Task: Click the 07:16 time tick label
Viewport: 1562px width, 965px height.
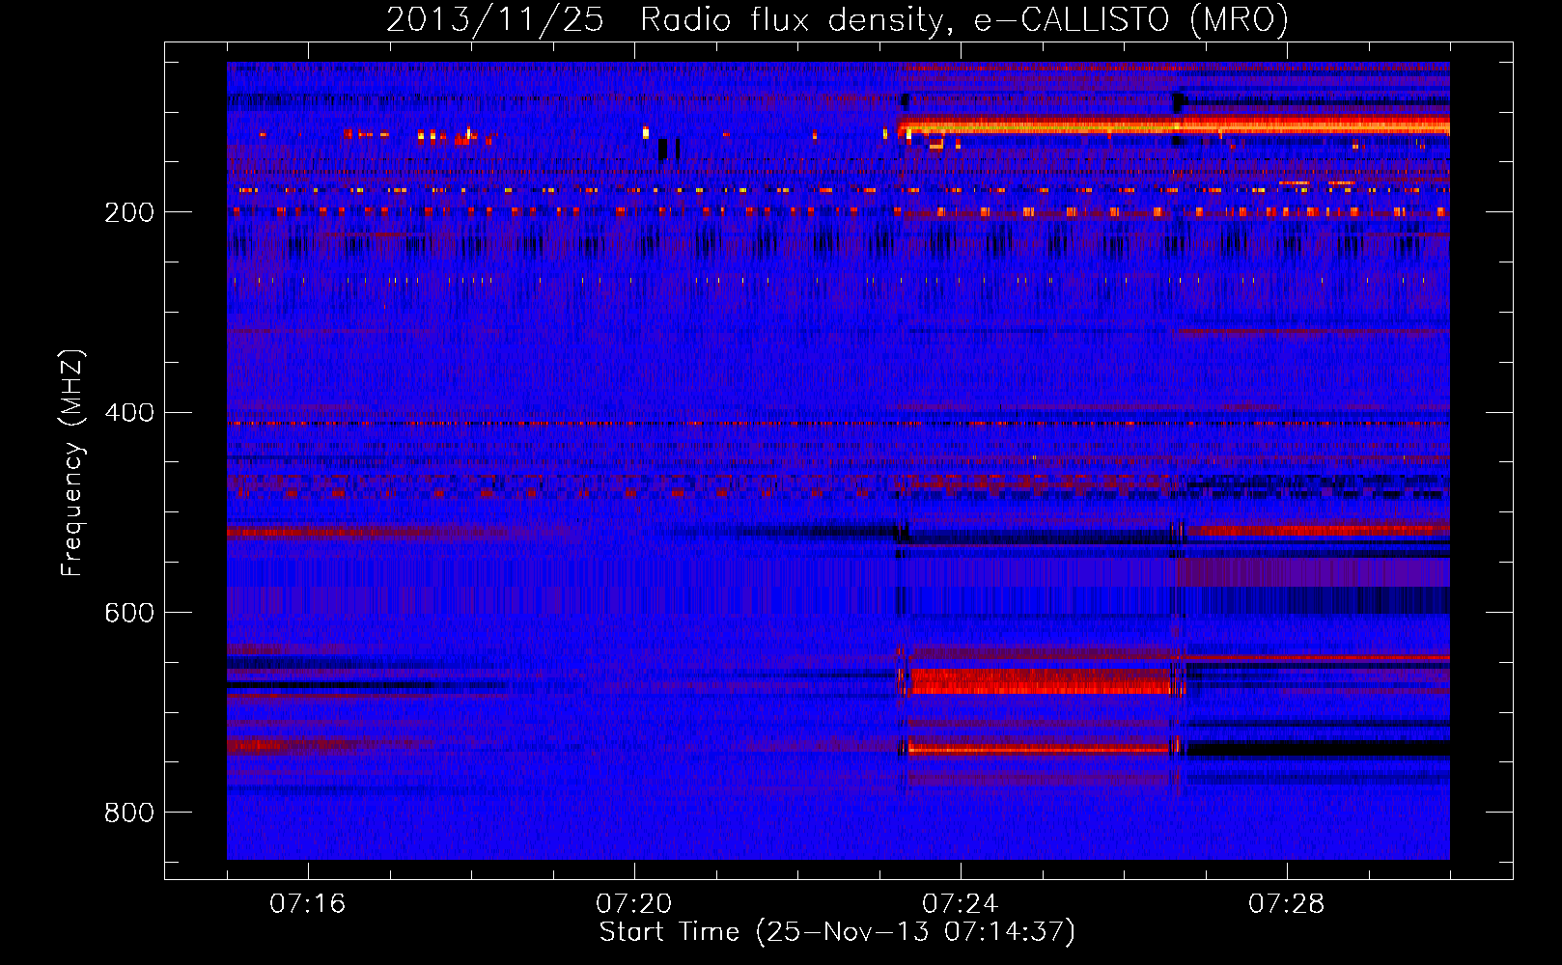Action: [307, 904]
